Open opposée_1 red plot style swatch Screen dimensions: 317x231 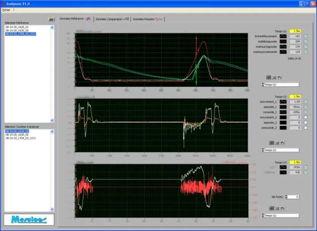click(x=283, y=107)
